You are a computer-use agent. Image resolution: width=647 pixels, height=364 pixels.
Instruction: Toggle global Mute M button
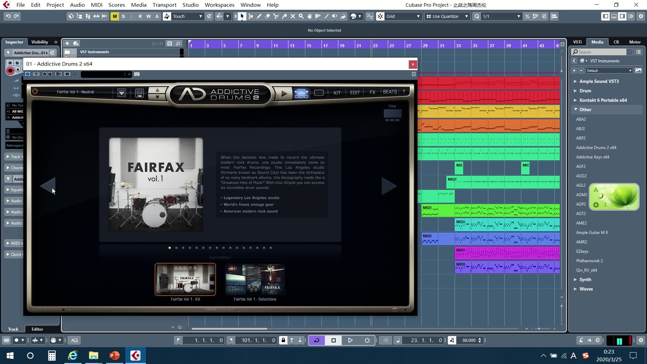[115, 16]
